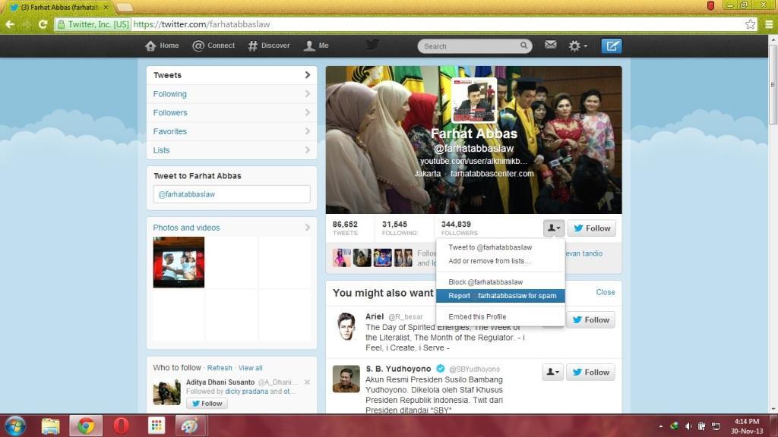
Task: Open Aditya Dhani Susanto's avatar
Action: click(x=166, y=392)
